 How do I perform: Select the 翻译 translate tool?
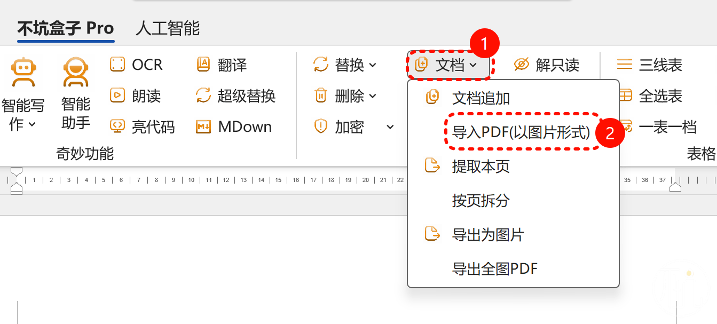[222, 65]
